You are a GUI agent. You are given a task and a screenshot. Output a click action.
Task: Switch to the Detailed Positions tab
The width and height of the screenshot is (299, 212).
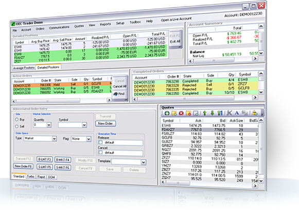48,67
